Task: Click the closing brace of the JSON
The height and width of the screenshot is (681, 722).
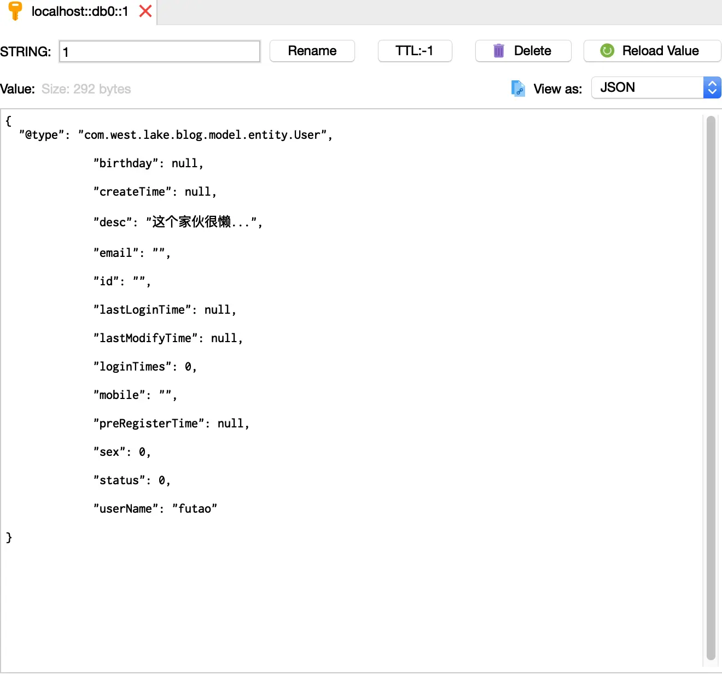Action: click(9, 537)
